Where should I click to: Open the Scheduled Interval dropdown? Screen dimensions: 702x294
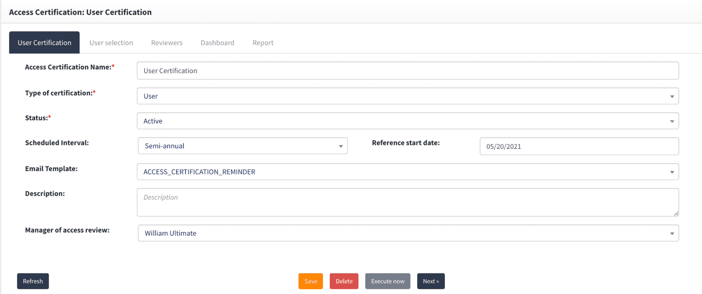242,146
